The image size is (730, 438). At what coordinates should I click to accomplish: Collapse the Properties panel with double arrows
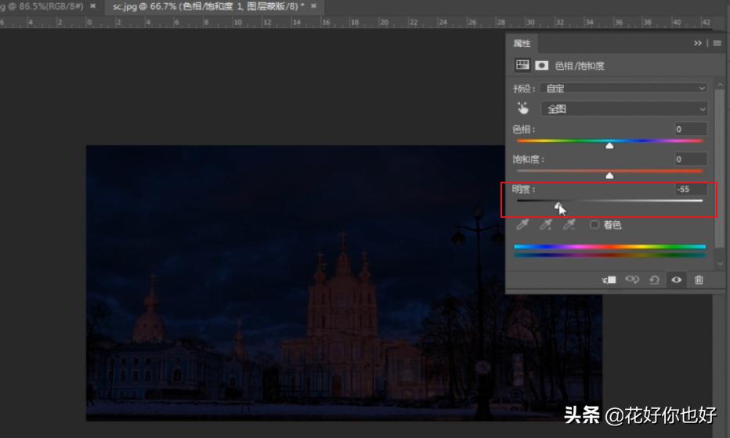click(697, 43)
